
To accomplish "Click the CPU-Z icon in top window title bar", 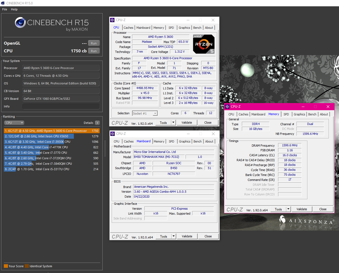I will pyautogui.click(x=112, y=20).
